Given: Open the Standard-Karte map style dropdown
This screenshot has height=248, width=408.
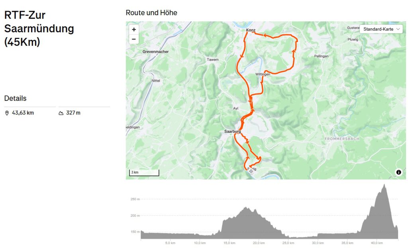Looking at the screenshot, I should coord(381,29).
